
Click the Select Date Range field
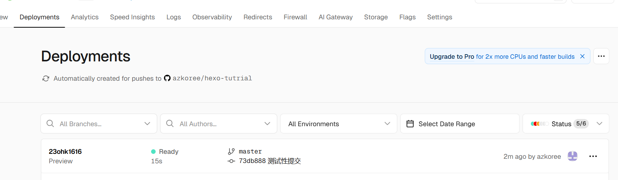[447, 124]
